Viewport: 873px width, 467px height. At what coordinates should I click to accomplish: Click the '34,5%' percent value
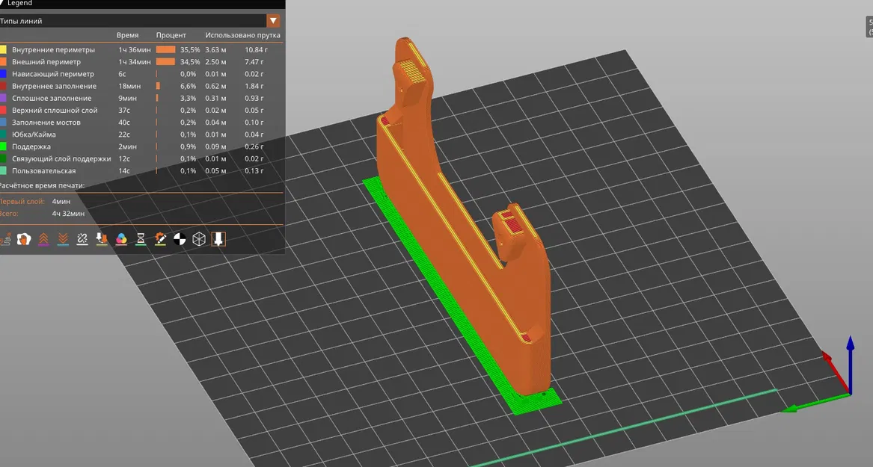190,62
